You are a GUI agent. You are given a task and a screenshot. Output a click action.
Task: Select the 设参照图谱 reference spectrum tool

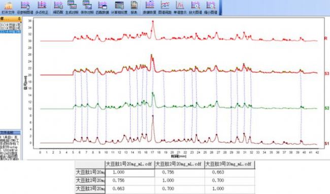coord(25,8)
